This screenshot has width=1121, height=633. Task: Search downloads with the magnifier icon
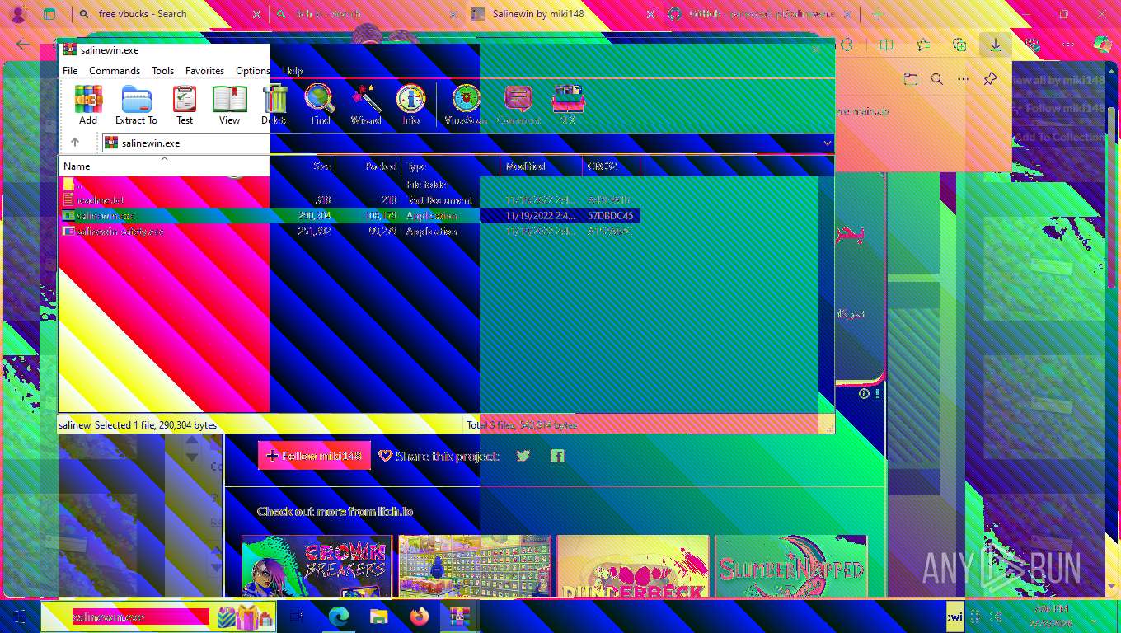pyautogui.click(x=937, y=79)
